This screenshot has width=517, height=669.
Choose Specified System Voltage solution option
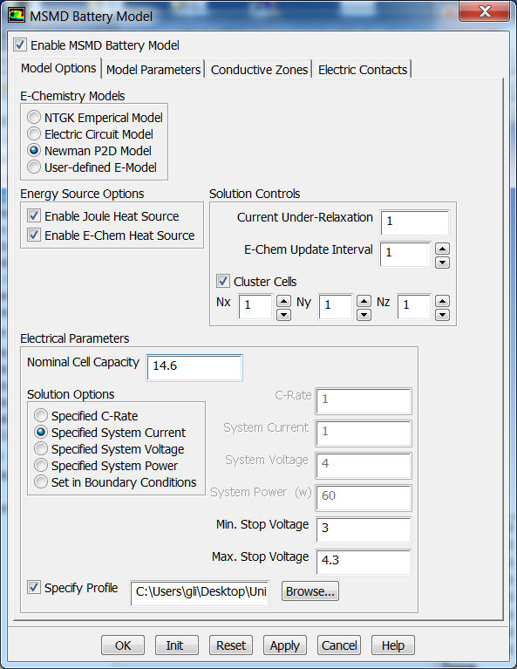click(x=41, y=449)
